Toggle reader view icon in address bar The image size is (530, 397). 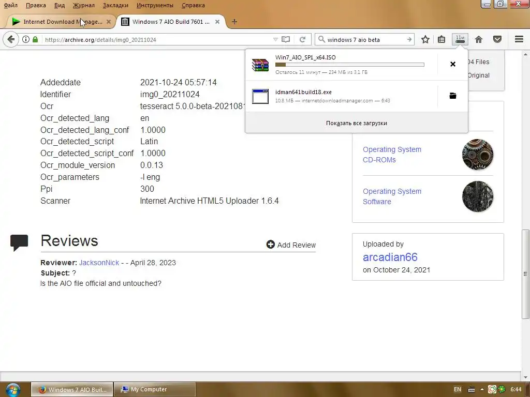click(286, 39)
